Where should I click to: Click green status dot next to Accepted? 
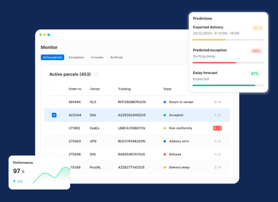[165, 115]
